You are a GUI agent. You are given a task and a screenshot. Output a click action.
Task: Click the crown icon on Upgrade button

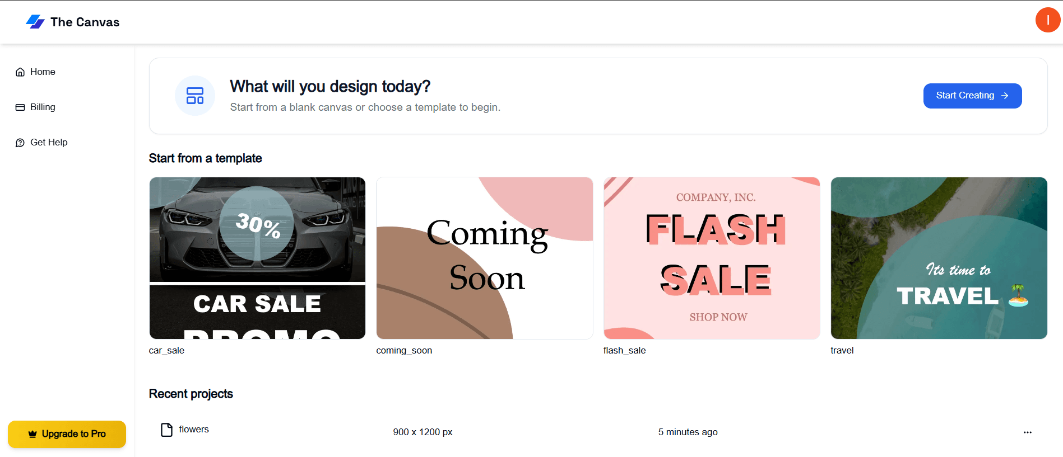pos(33,434)
